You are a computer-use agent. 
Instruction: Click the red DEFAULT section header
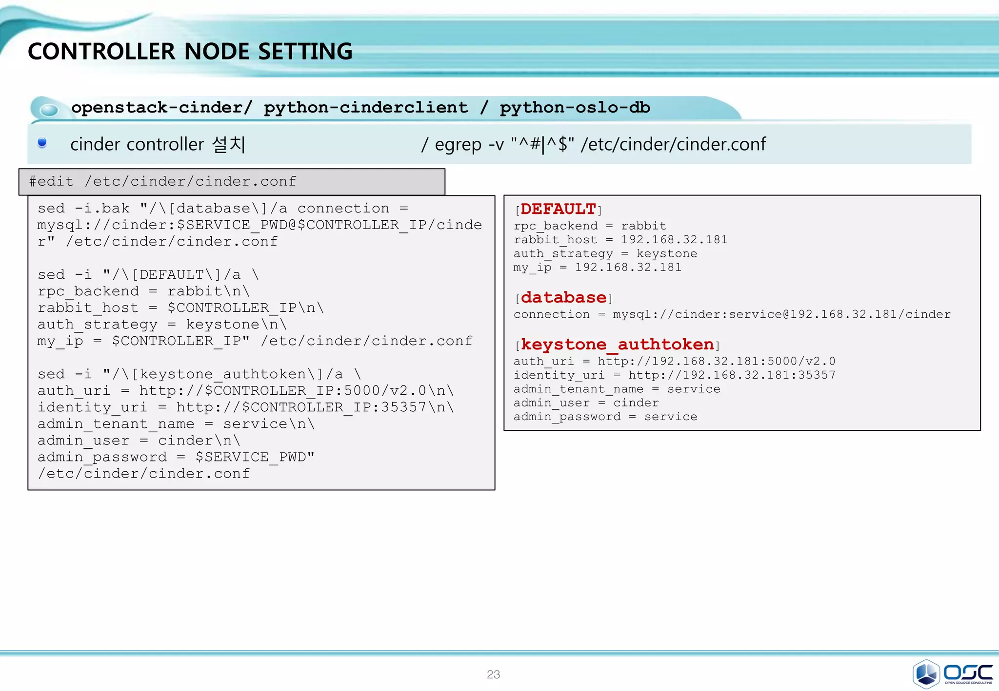coord(558,210)
